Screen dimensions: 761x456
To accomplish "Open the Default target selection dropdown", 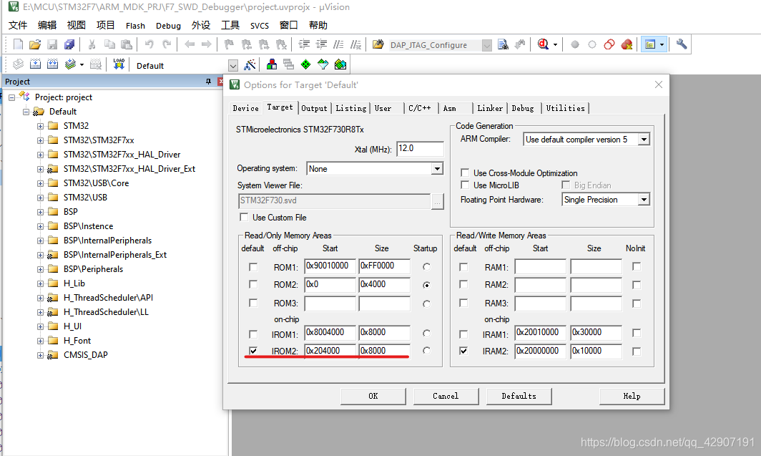I will click(x=233, y=66).
